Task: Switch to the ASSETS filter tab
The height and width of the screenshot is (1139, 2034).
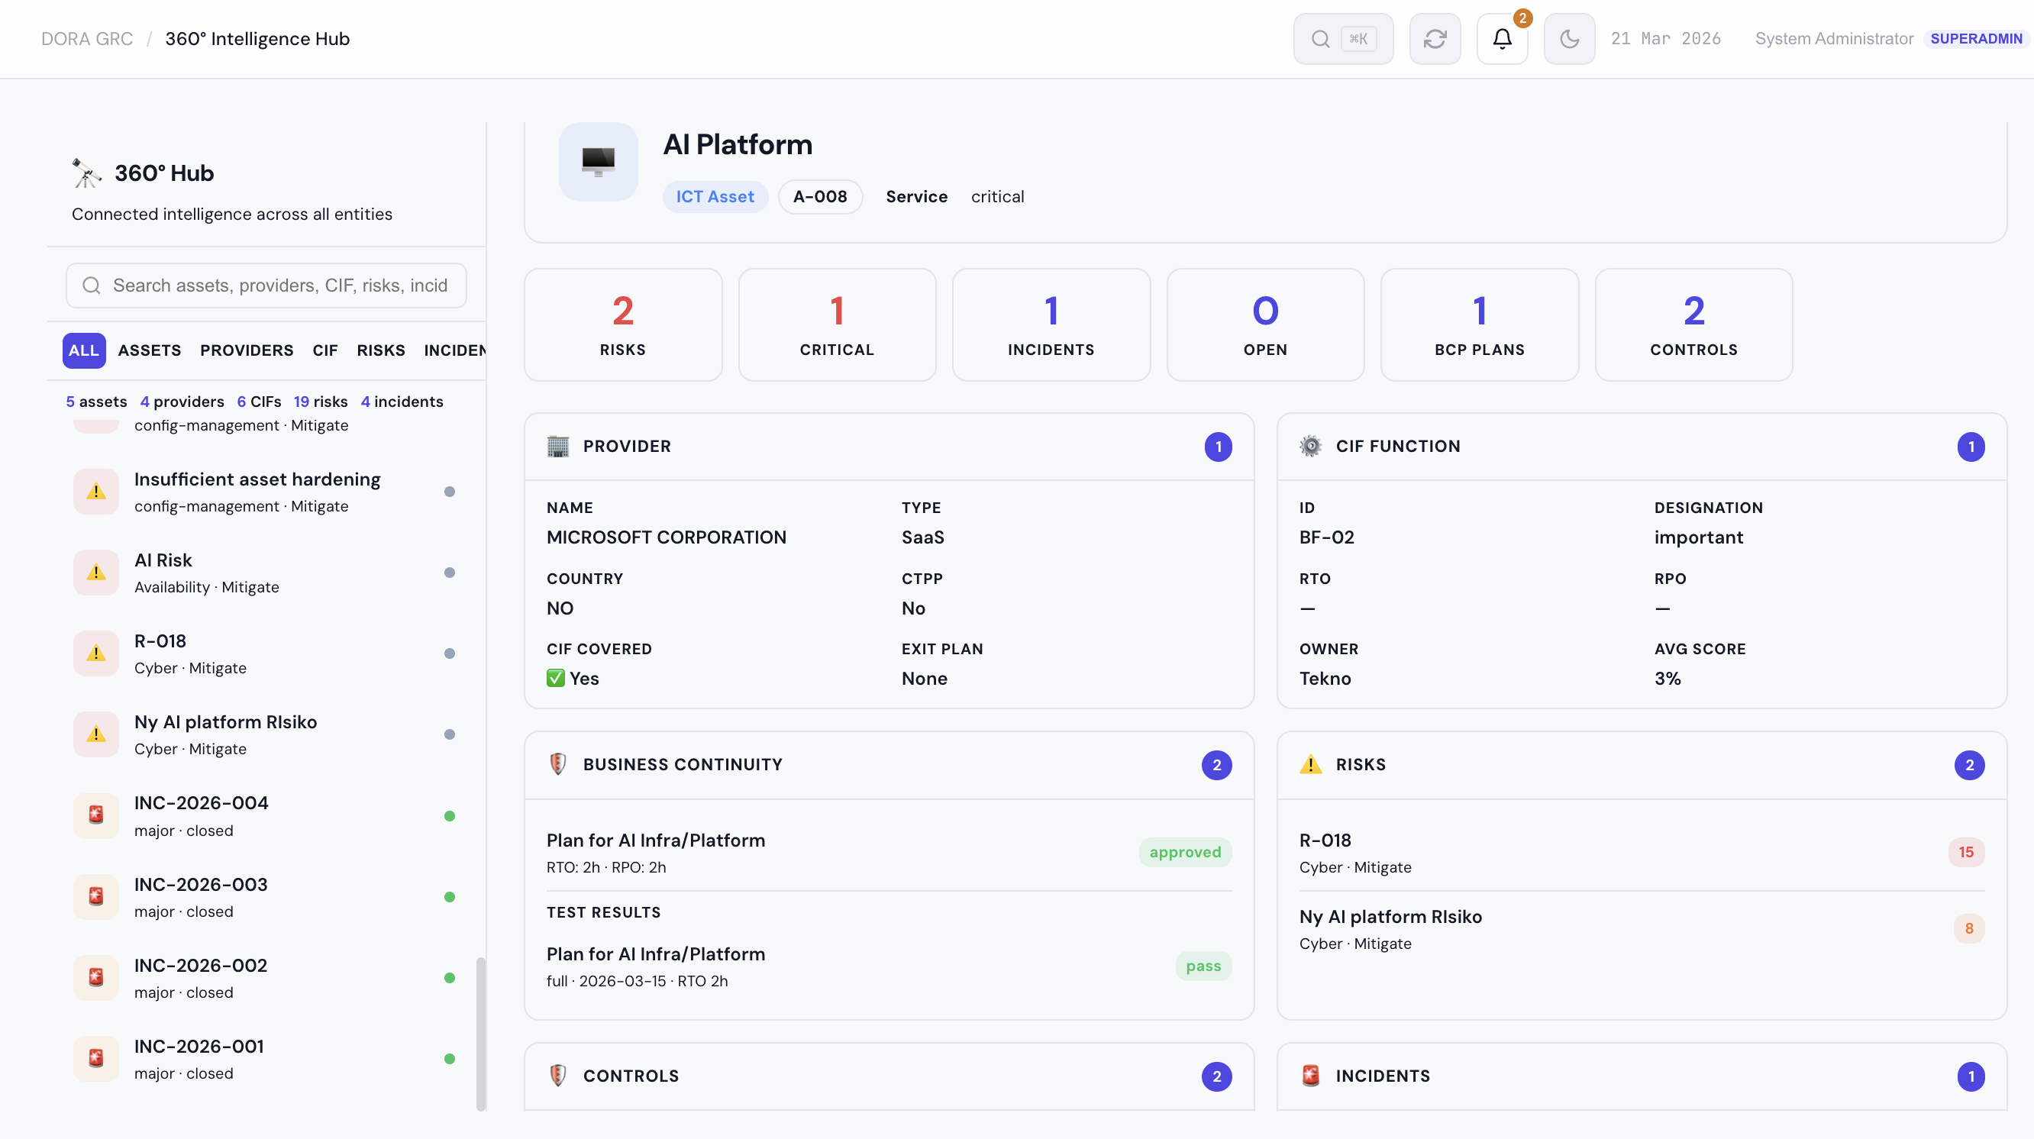Action: click(x=150, y=350)
